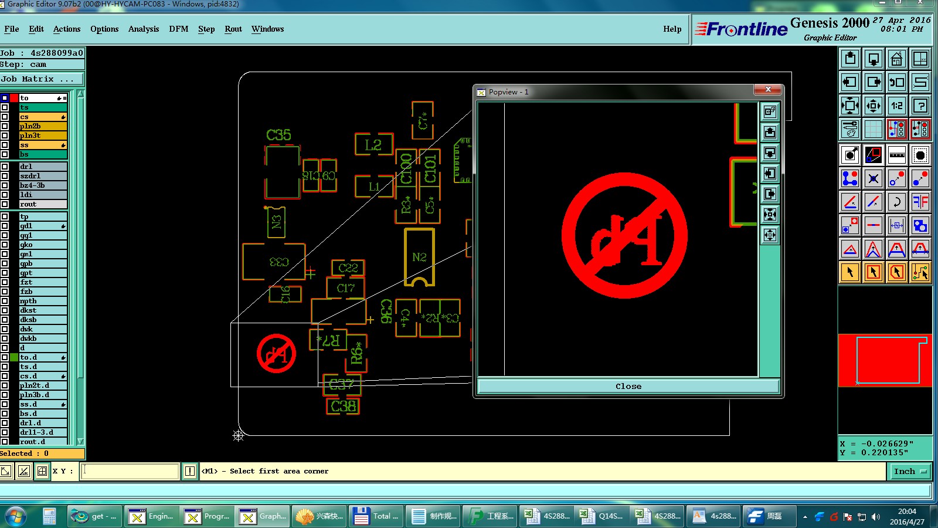Click the pan up arrow icon
This screenshot has height=528, width=938.
[x=850, y=59]
